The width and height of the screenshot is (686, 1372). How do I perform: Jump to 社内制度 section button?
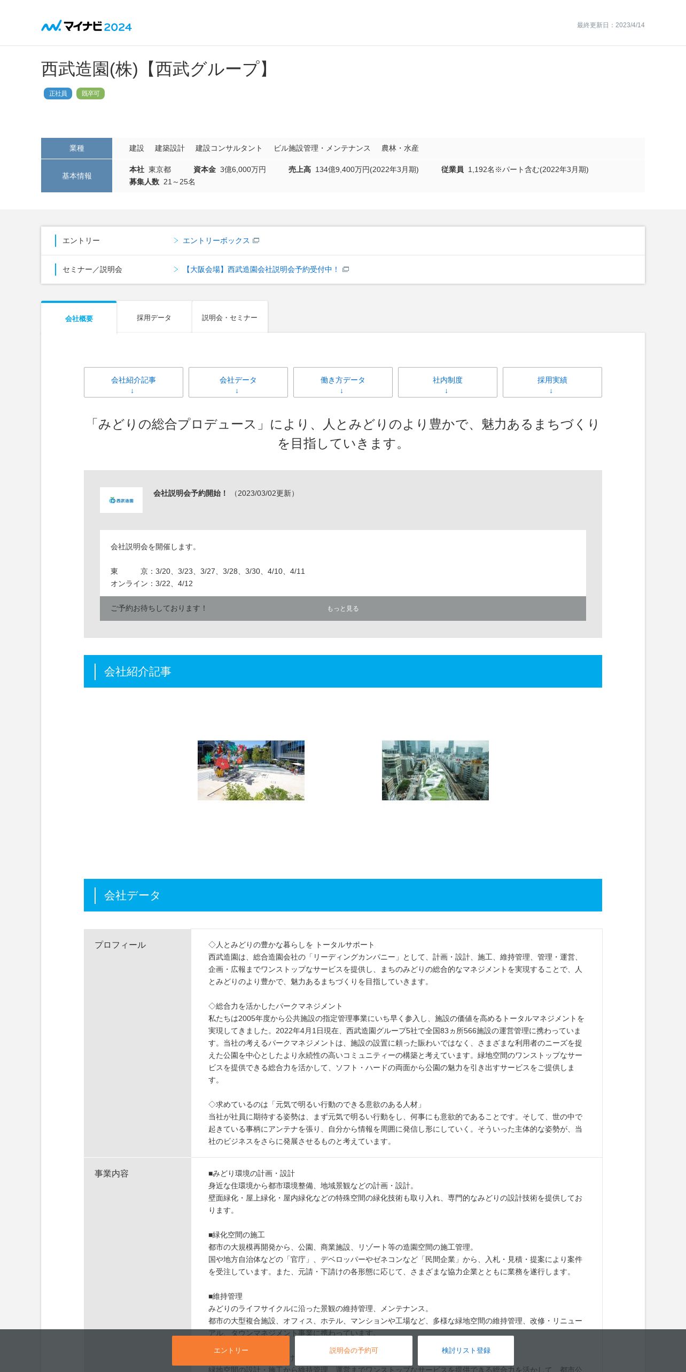click(448, 383)
